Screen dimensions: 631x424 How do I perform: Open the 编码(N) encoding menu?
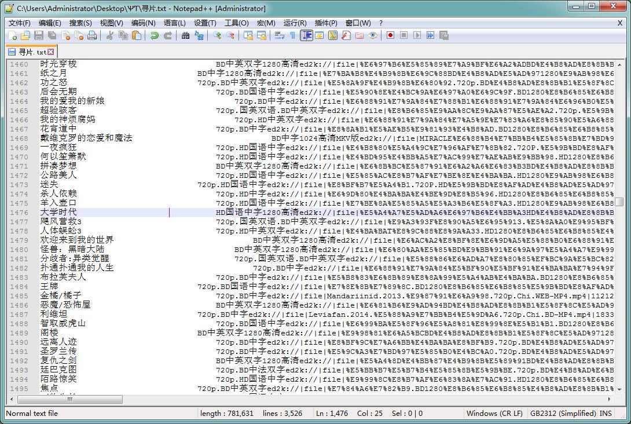coord(143,23)
